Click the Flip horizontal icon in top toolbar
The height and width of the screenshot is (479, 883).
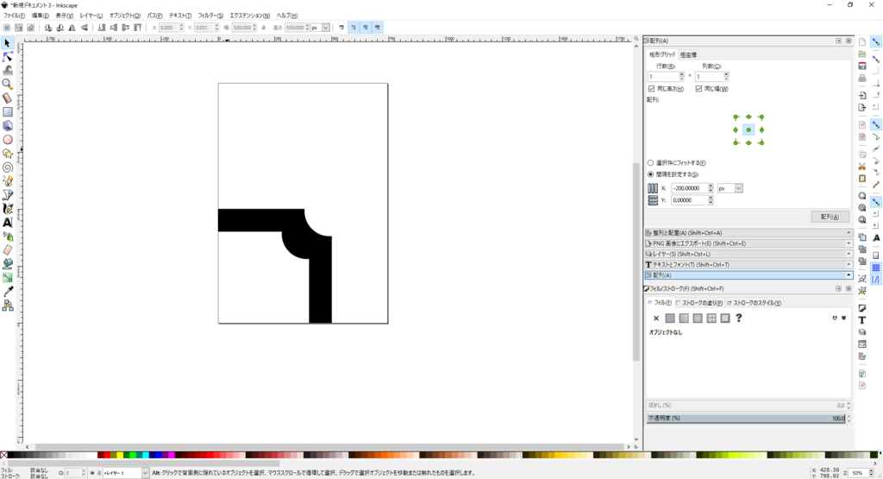(x=72, y=28)
